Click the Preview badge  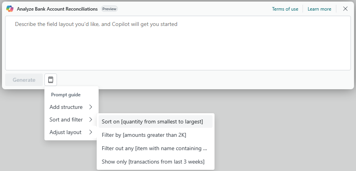tap(110, 9)
